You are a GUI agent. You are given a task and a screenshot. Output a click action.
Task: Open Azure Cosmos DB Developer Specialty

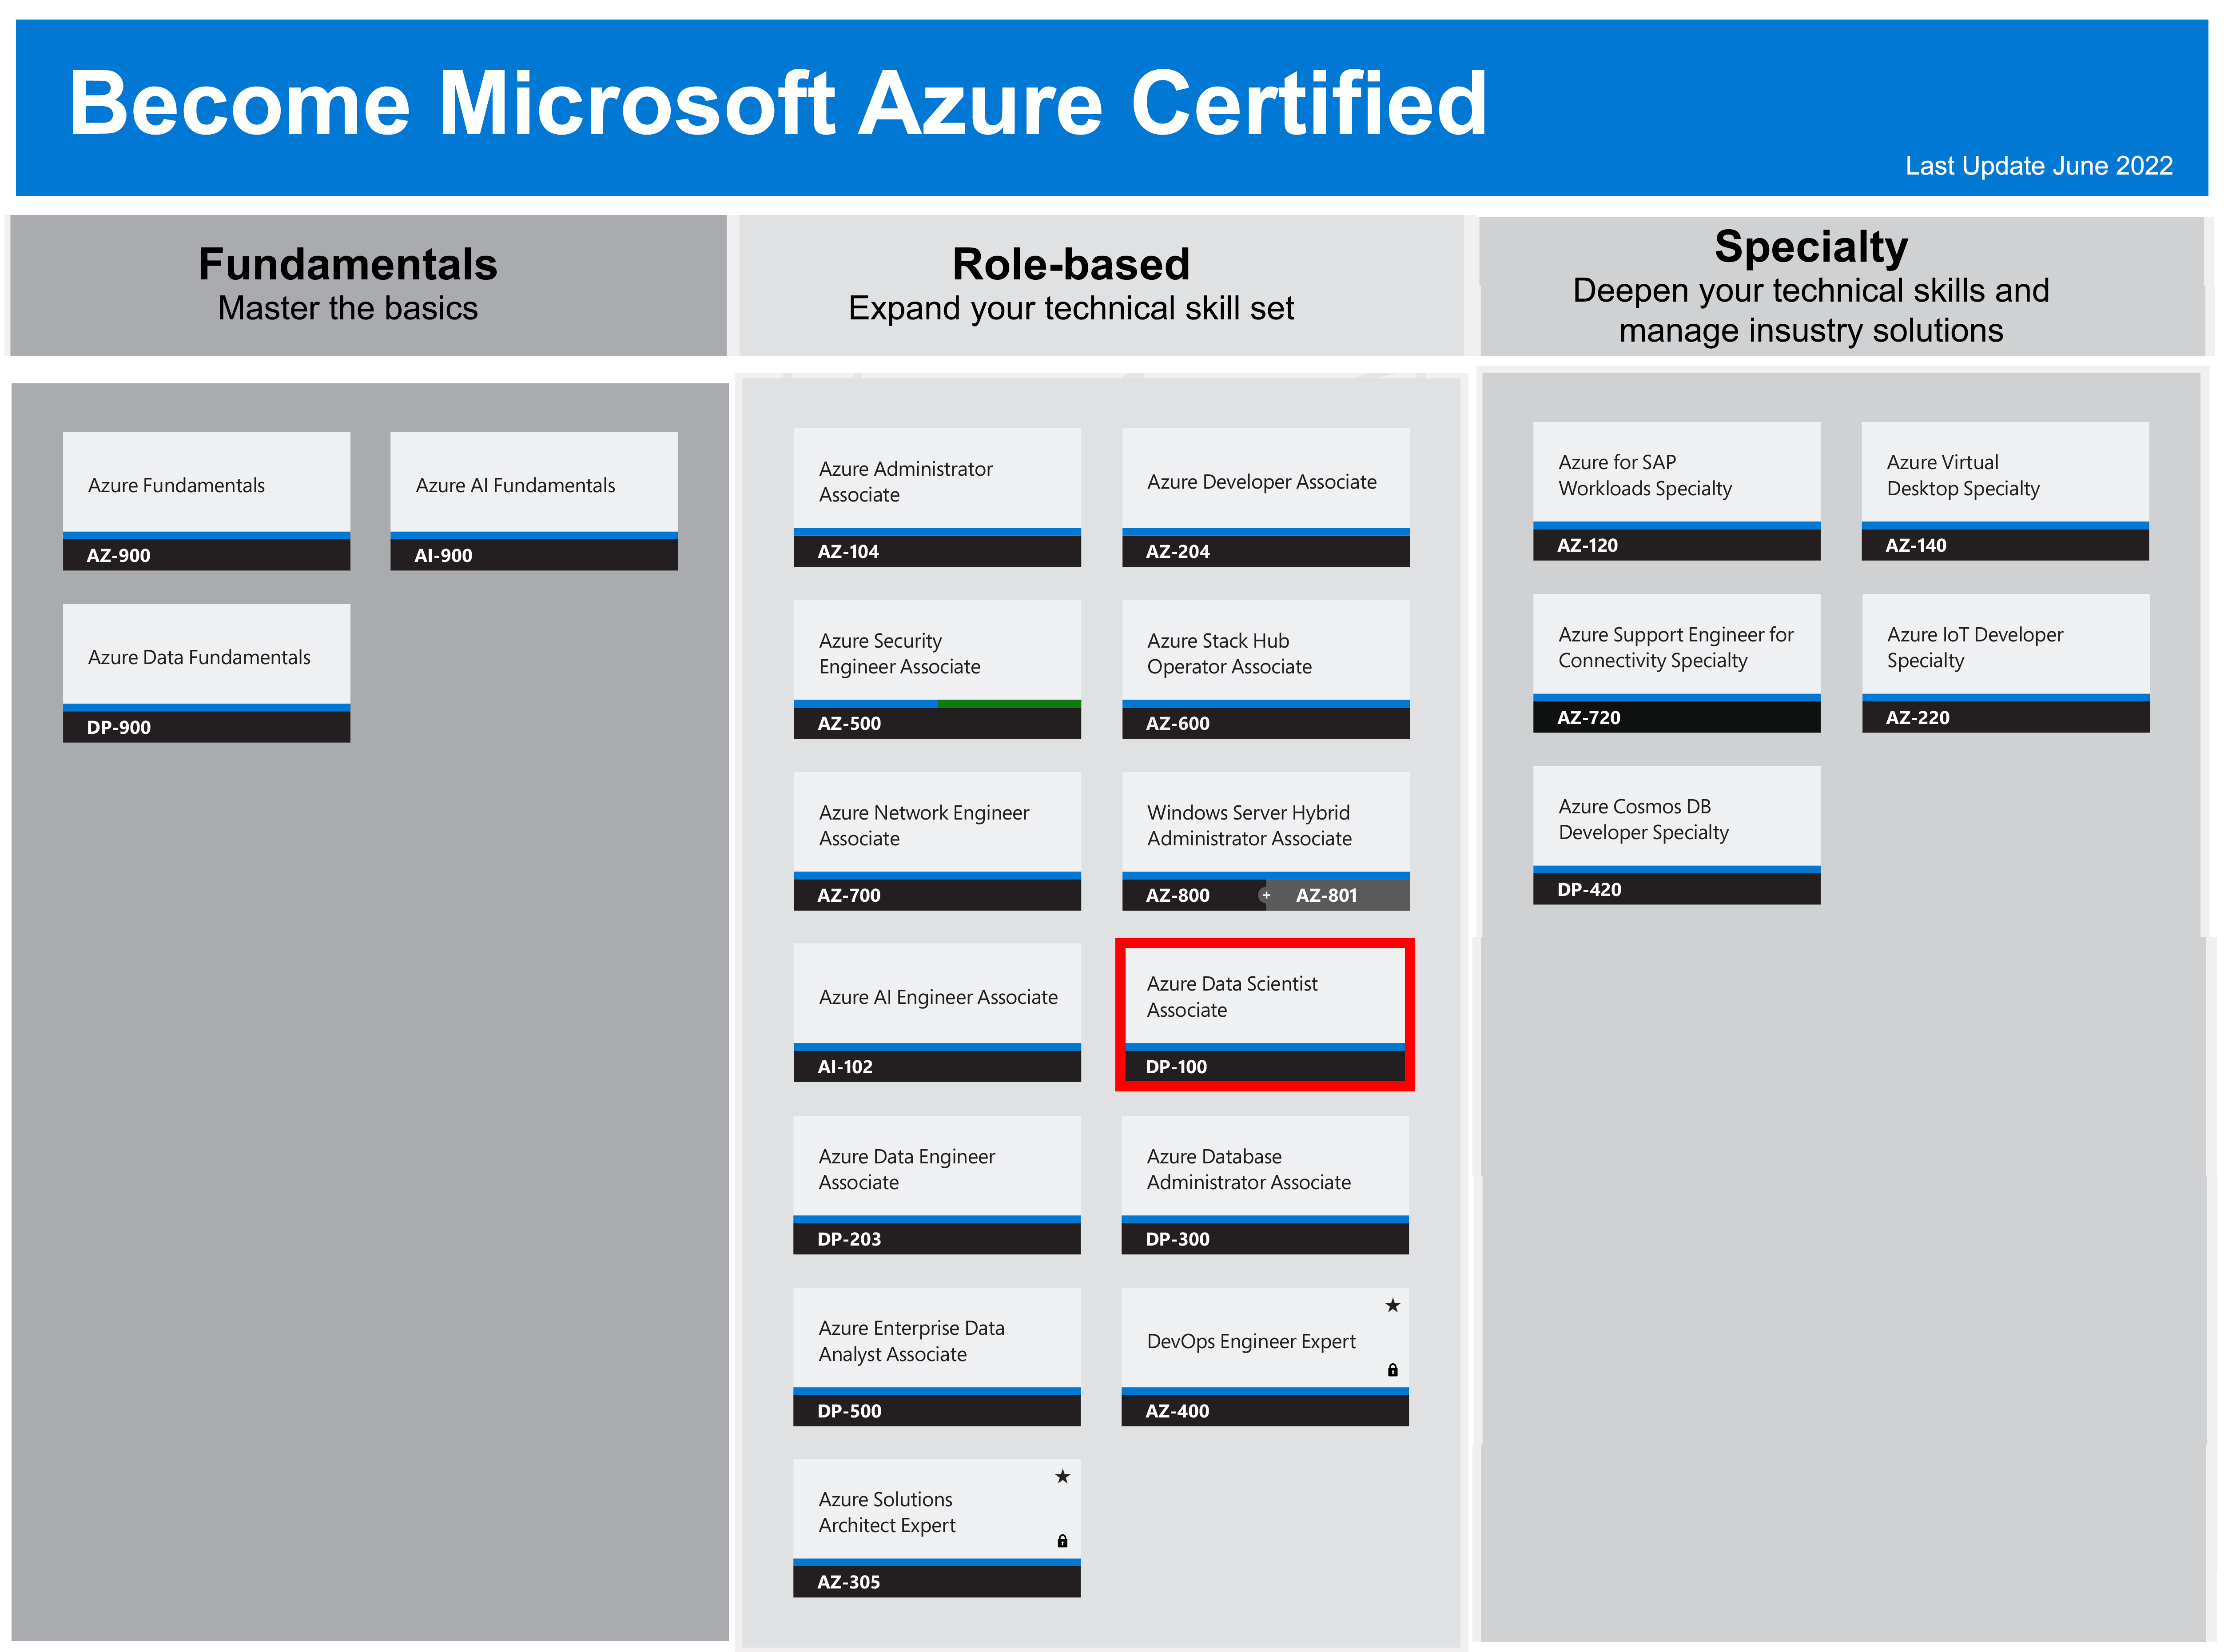1677,835
